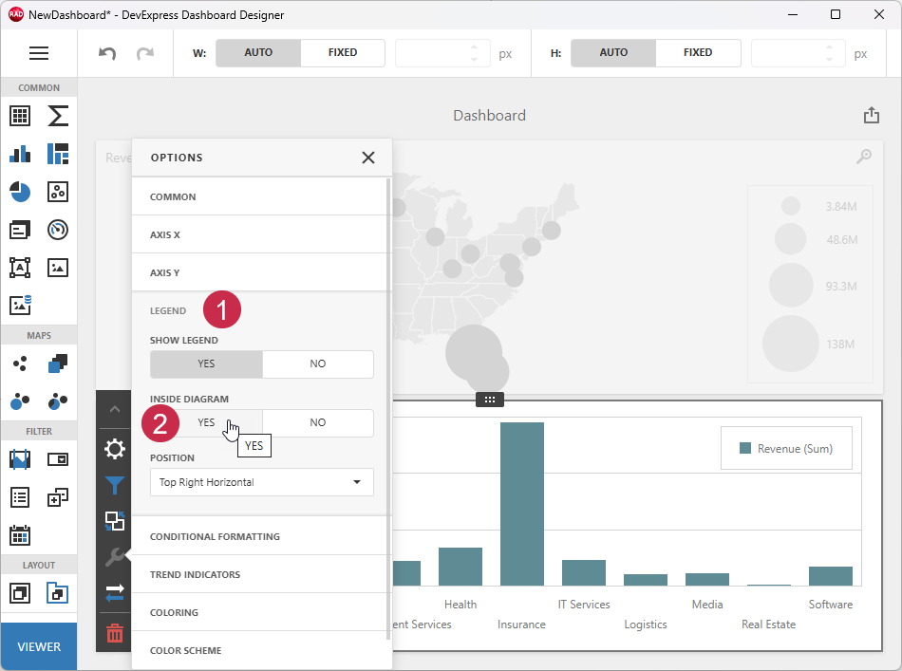The height and width of the screenshot is (671, 902).
Task: Open the hamburger main menu
Action: 39,53
